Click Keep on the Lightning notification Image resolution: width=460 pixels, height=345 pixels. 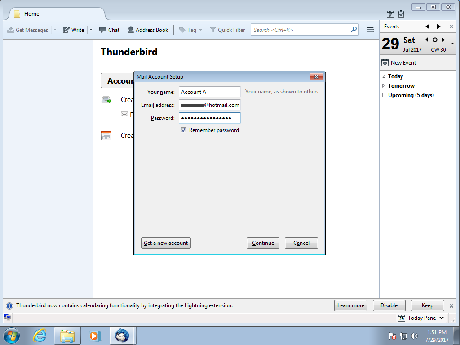[427, 305]
